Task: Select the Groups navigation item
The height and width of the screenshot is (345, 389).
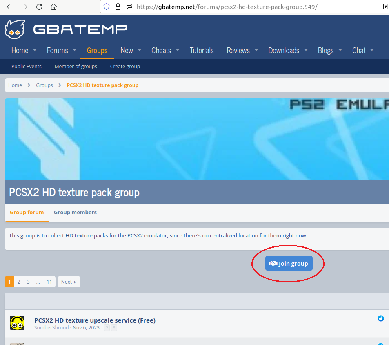Action: coord(97,50)
